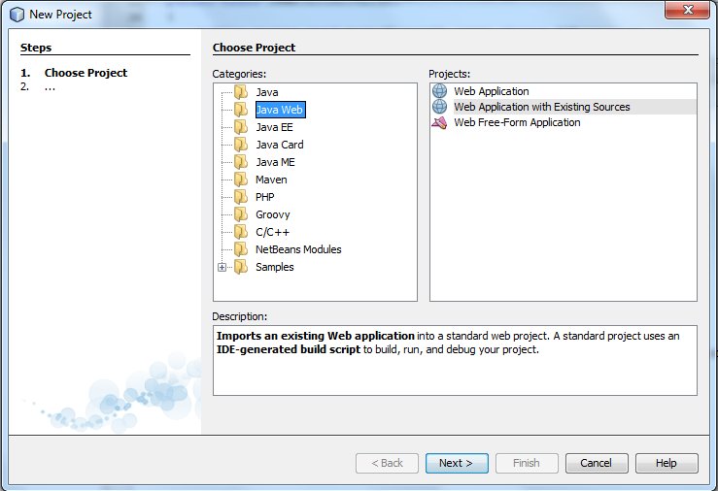Click the Java EE folder icon
718x491 pixels.
pos(241,127)
